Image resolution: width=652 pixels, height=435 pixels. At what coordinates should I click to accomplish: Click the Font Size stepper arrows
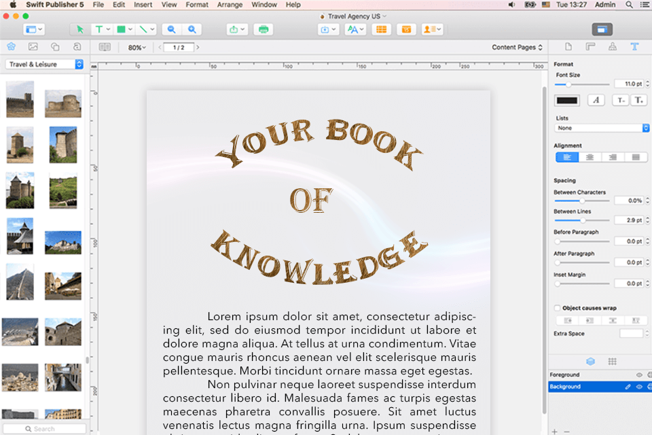[x=647, y=84]
